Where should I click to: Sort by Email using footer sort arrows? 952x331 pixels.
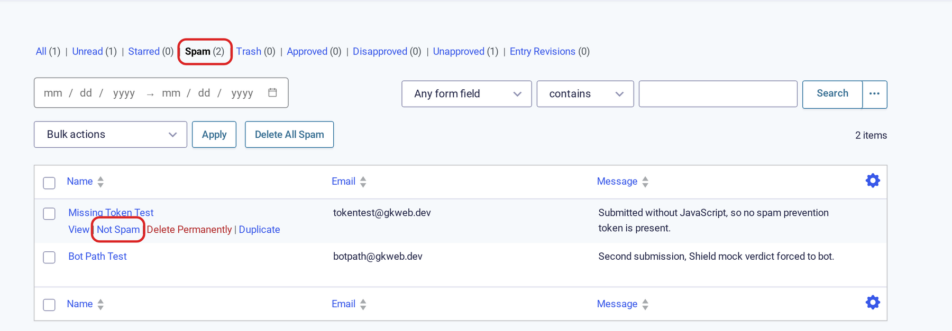pyautogui.click(x=363, y=304)
